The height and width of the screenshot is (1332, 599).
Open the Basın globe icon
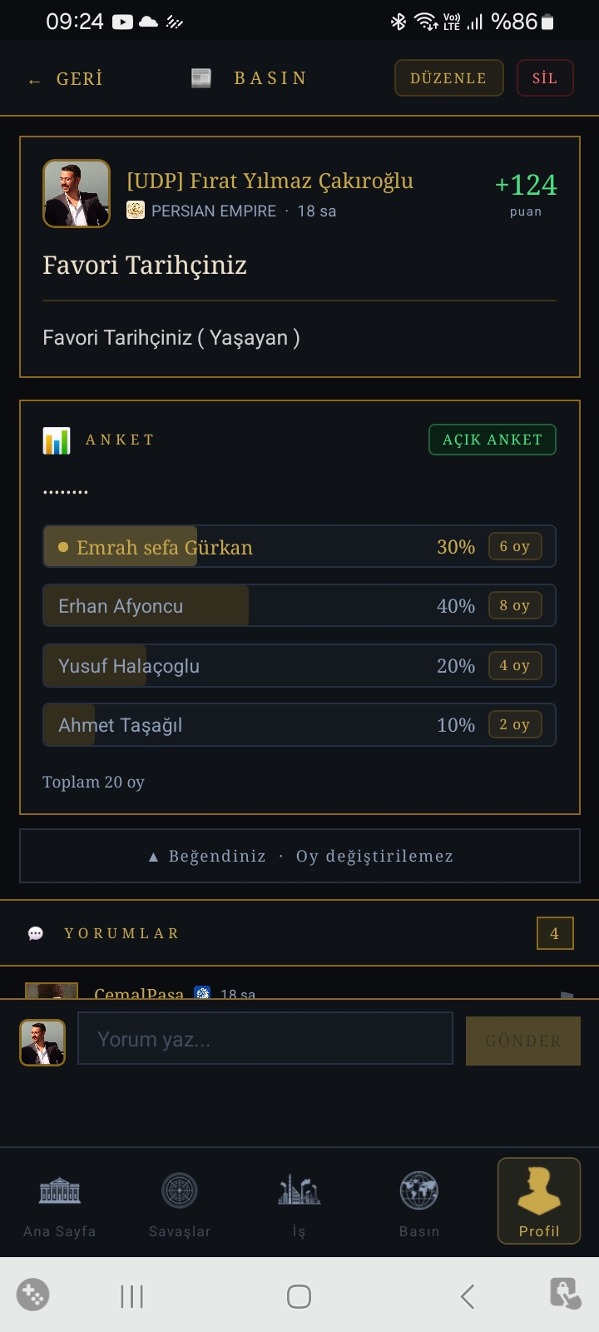pos(418,1191)
